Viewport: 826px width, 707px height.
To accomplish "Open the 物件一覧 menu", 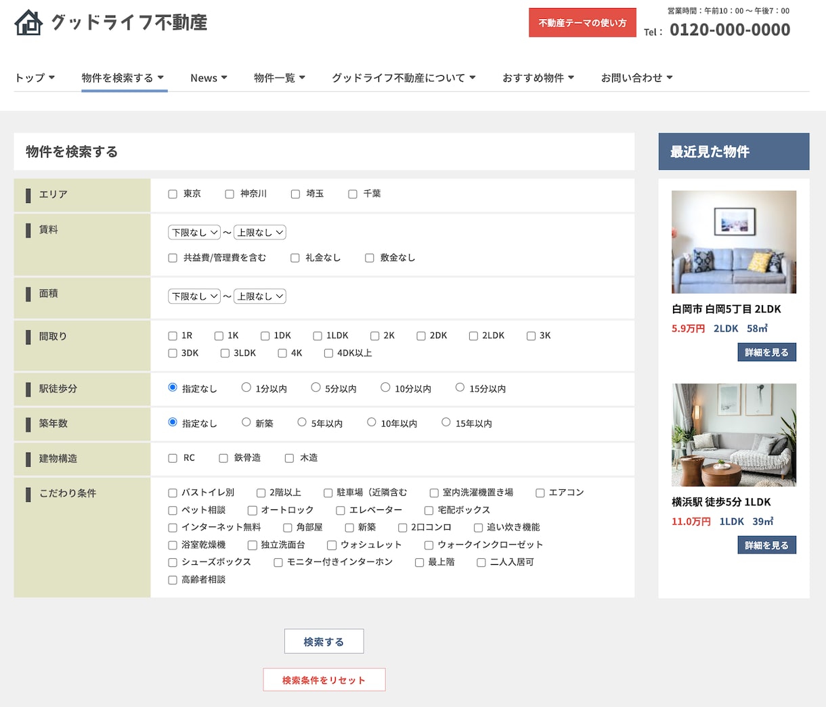I will tap(280, 78).
